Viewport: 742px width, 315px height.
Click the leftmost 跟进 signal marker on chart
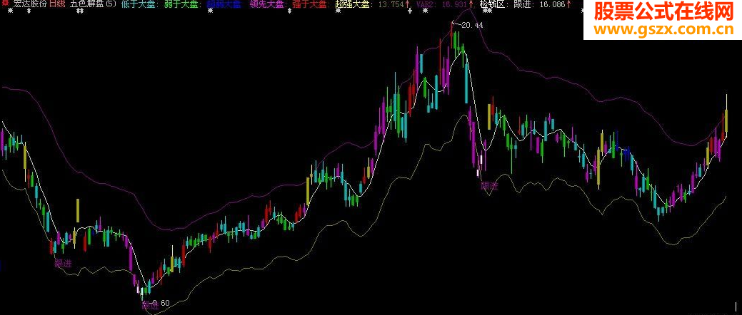point(64,263)
